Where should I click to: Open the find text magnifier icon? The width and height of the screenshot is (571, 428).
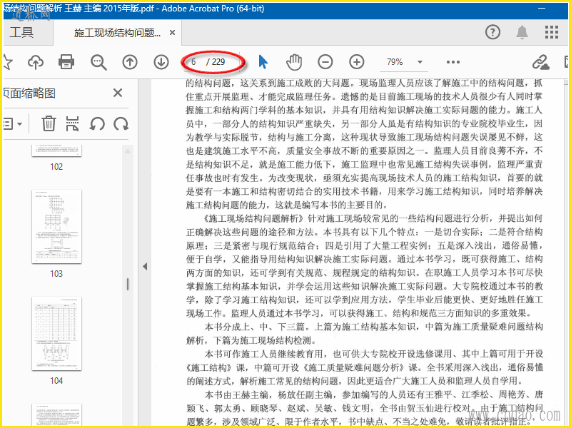coord(98,62)
